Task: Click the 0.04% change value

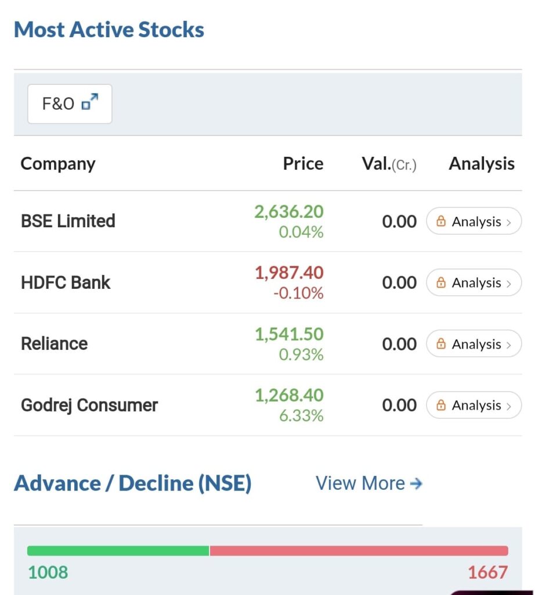Action: click(x=301, y=232)
